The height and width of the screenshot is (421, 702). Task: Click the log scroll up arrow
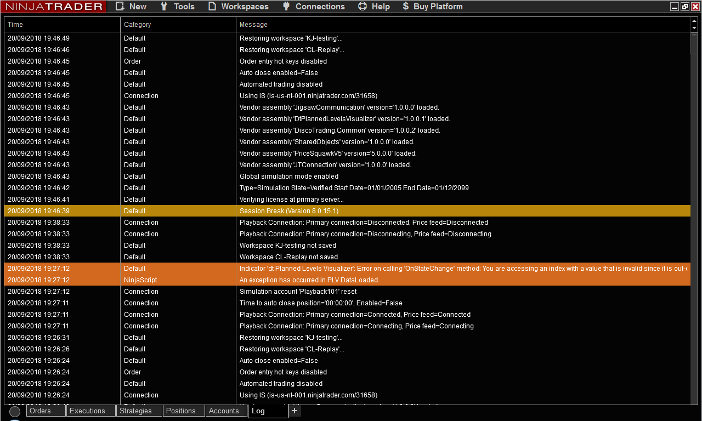[694, 21]
